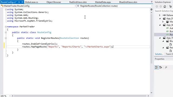Collapse the App_Th folder node

[160, 38]
